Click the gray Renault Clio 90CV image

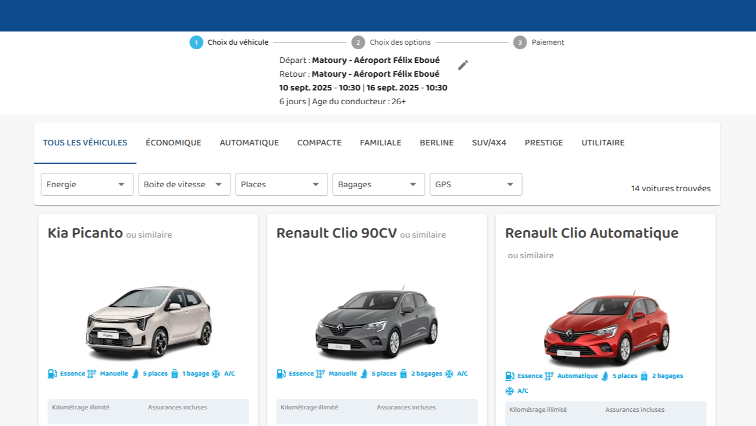pos(377,322)
